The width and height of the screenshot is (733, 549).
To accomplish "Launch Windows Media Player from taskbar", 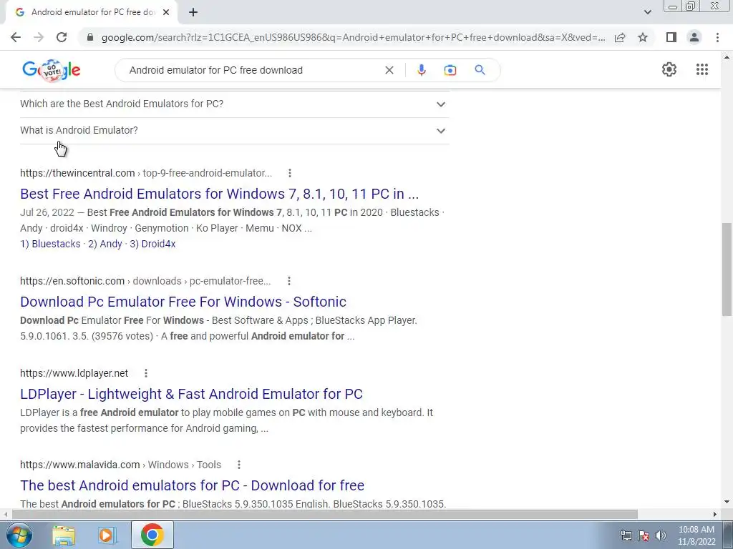I will 107,535.
